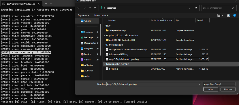Select Galería in navigation pane
The width and height of the screenshot is (239, 105).
coord(87,21)
